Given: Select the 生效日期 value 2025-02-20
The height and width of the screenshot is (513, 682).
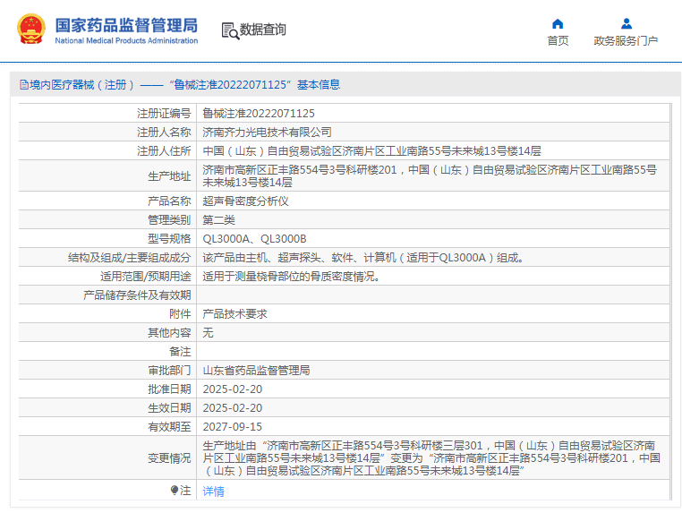Looking at the screenshot, I should (233, 407).
